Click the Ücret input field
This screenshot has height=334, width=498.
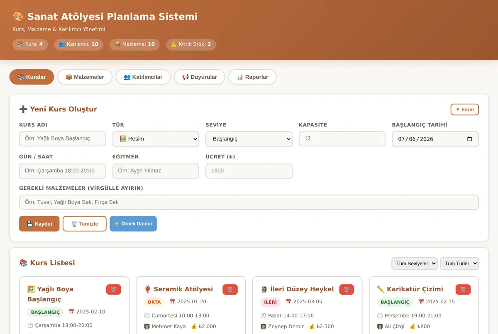(249, 171)
